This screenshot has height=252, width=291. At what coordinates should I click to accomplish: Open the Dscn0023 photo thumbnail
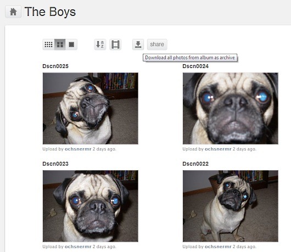click(x=91, y=206)
